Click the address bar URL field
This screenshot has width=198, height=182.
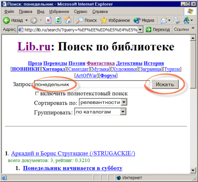pos(80,30)
